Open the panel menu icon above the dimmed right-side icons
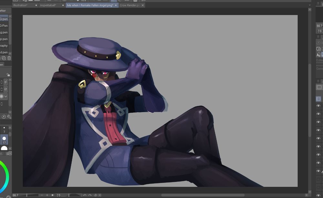 click(x=318, y=37)
